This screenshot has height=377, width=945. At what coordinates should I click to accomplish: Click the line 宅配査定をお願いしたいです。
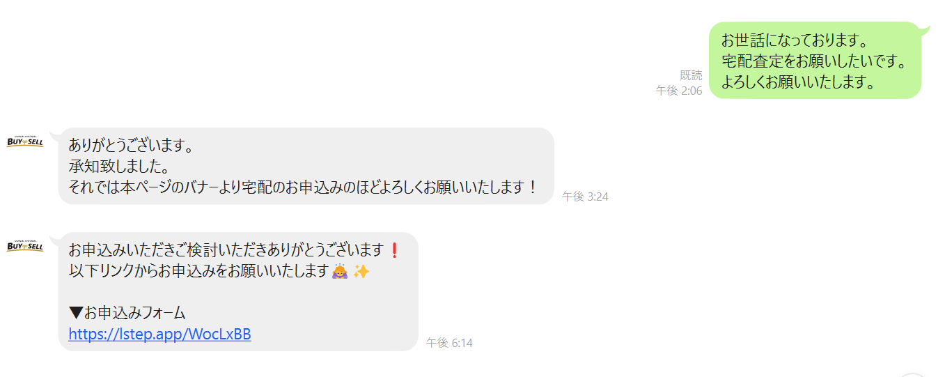click(x=815, y=61)
